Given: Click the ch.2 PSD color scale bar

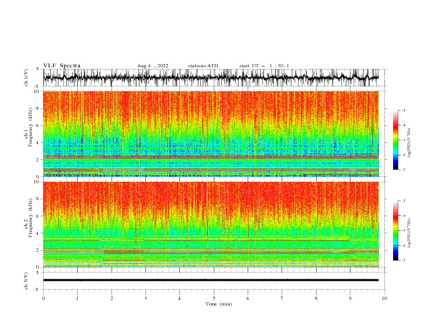Looking at the screenshot, I should pos(396,230).
